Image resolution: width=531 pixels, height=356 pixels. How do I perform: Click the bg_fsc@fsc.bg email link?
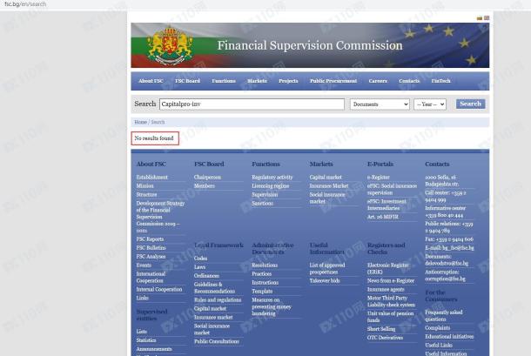(x=458, y=248)
